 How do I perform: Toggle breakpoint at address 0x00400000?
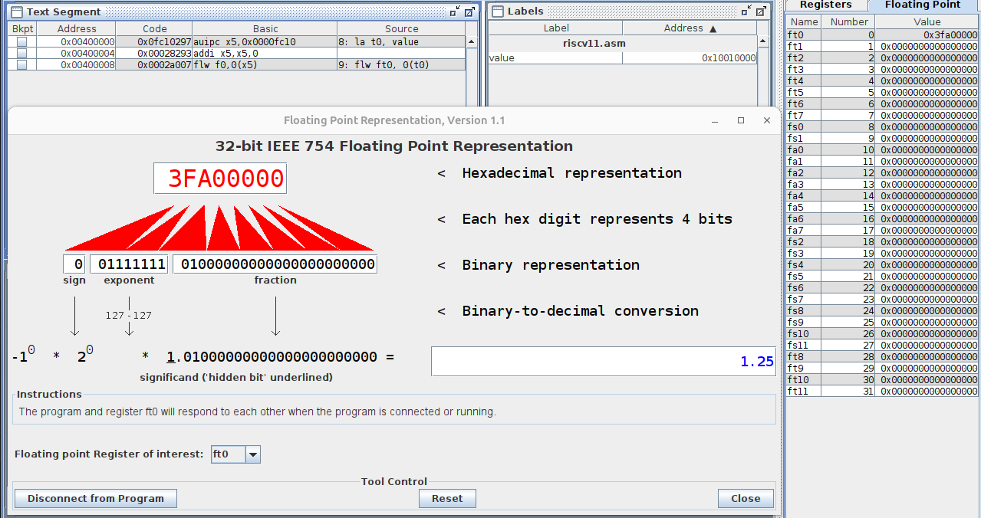(21, 42)
